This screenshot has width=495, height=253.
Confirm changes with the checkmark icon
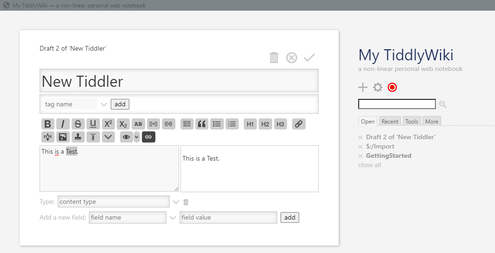[x=309, y=58]
